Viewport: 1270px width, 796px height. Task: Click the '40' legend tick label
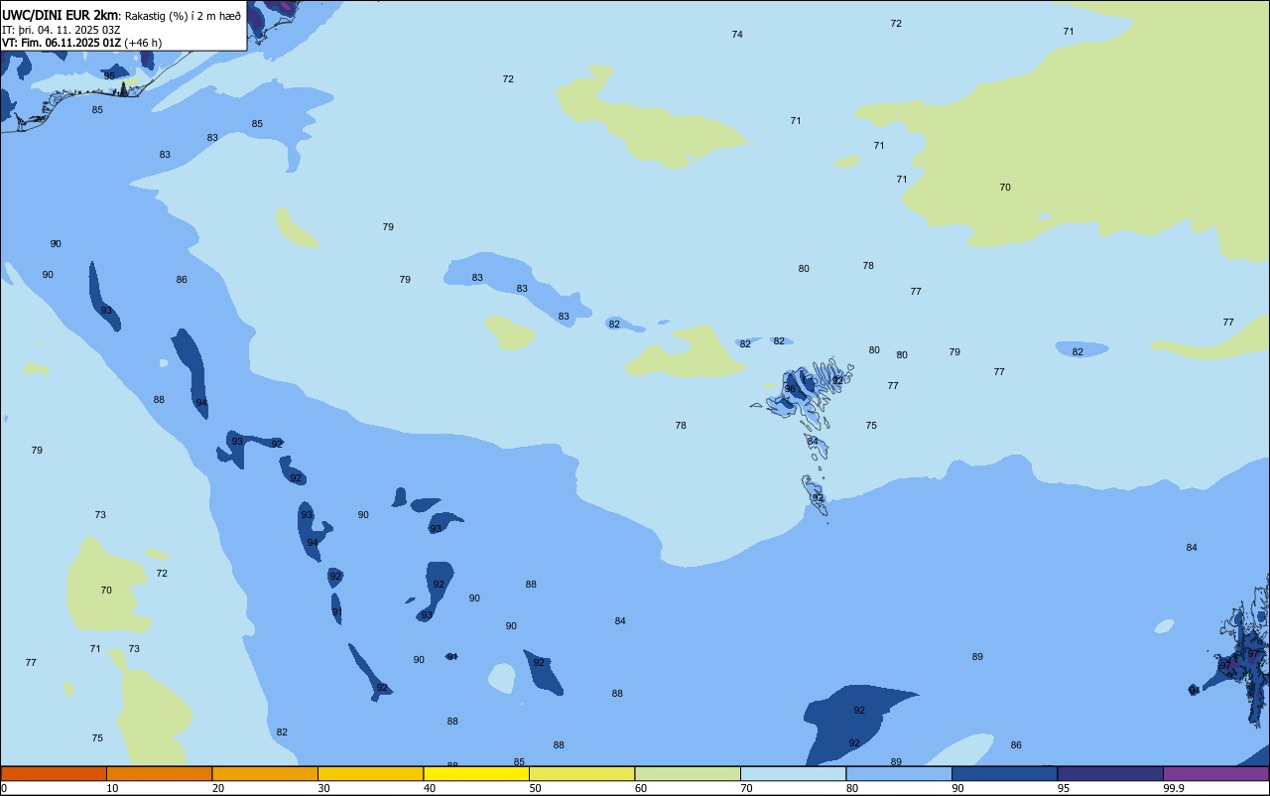click(x=430, y=788)
